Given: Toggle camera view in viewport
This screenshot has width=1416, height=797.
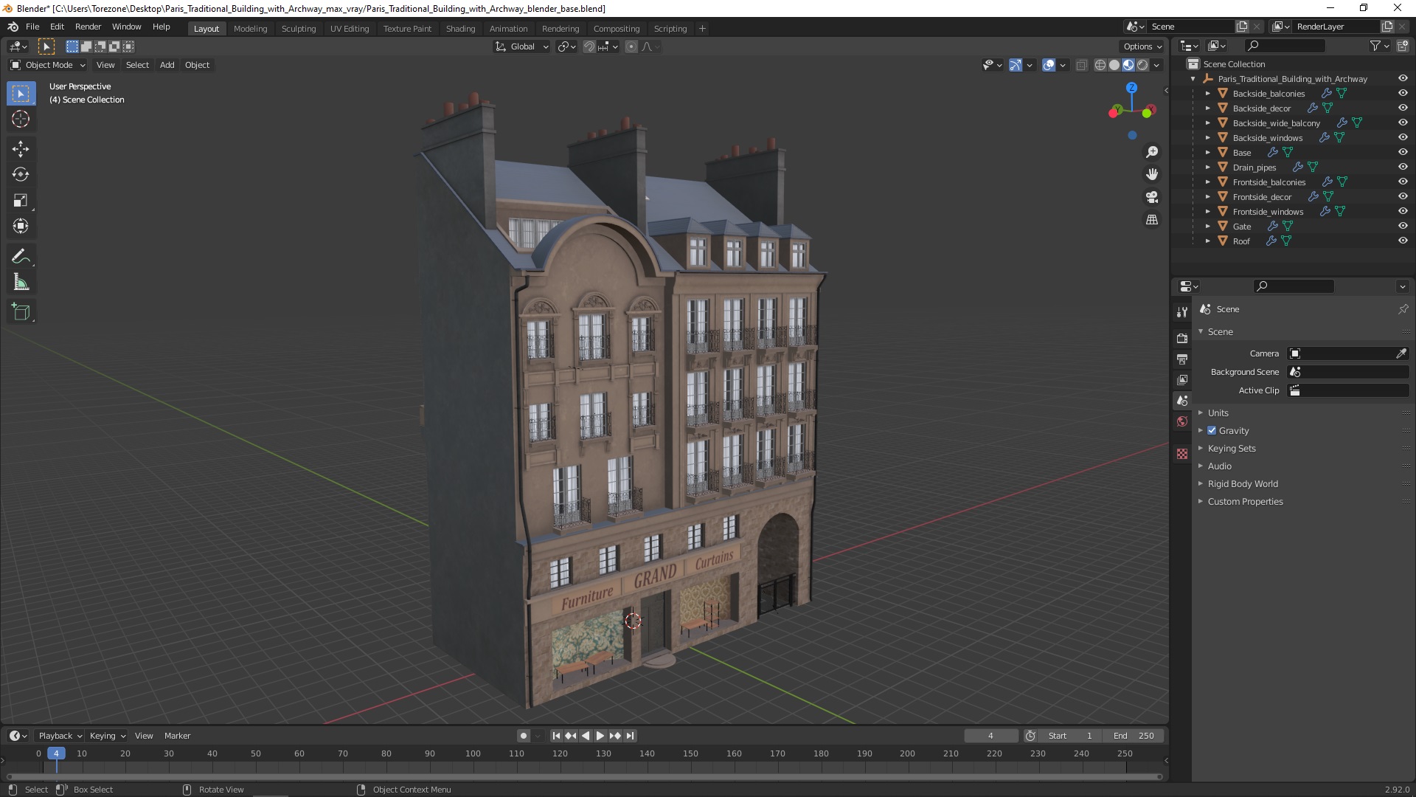Looking at the screenshot, I should click(x=1151, y=197).
